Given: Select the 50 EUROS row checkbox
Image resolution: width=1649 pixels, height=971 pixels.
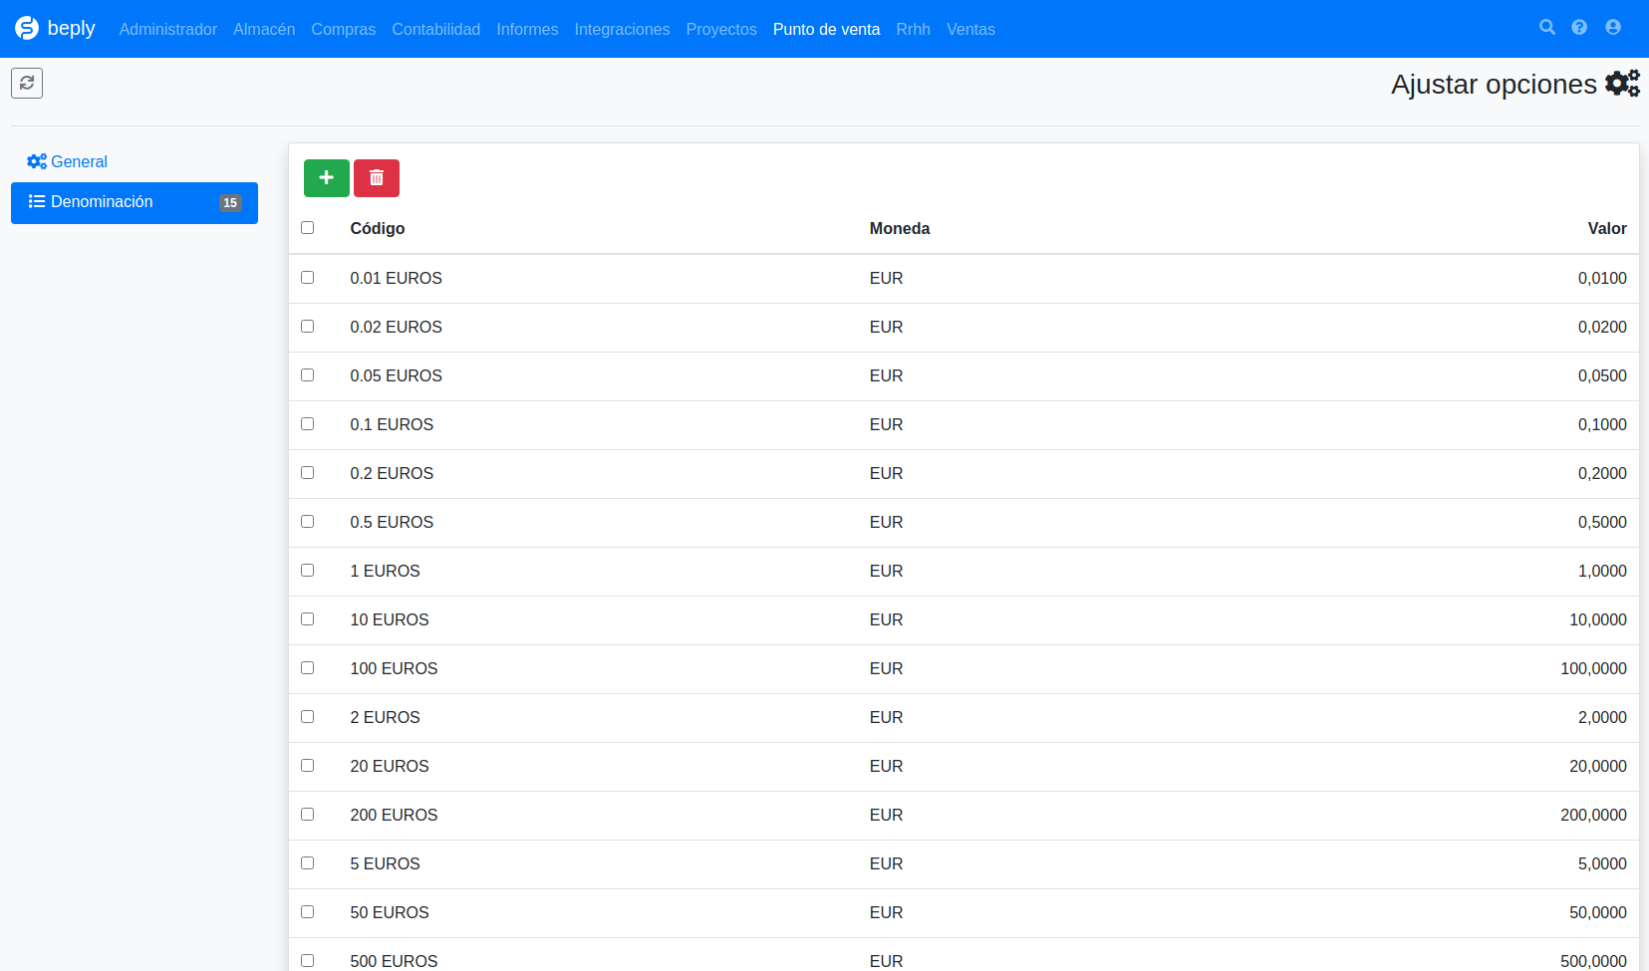Looking at the screenshot, I should pyautogui.click(x=308, y=912).
